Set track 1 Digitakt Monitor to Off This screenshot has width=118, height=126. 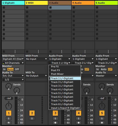(17, 69)
